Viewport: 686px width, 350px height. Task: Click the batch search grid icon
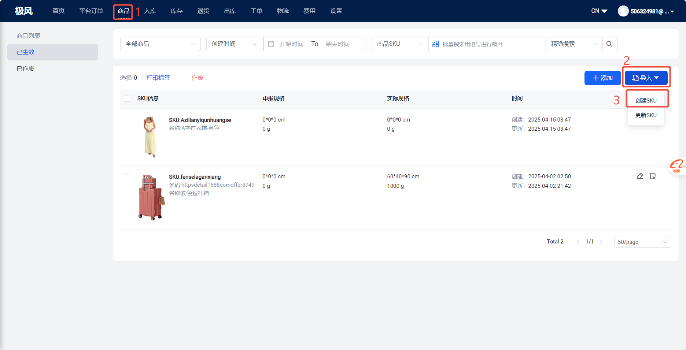435,44
